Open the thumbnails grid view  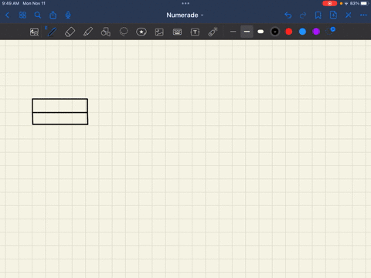point(22,15)
